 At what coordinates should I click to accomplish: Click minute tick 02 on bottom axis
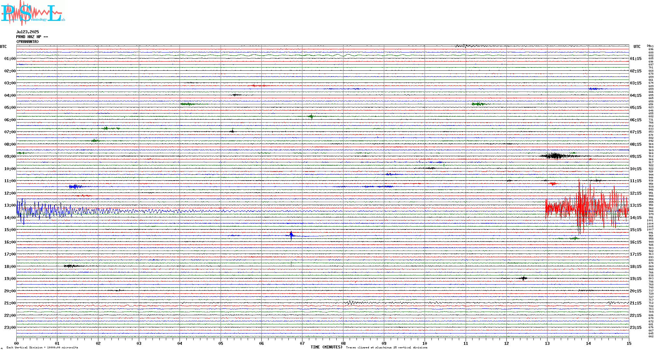point(98,343)
